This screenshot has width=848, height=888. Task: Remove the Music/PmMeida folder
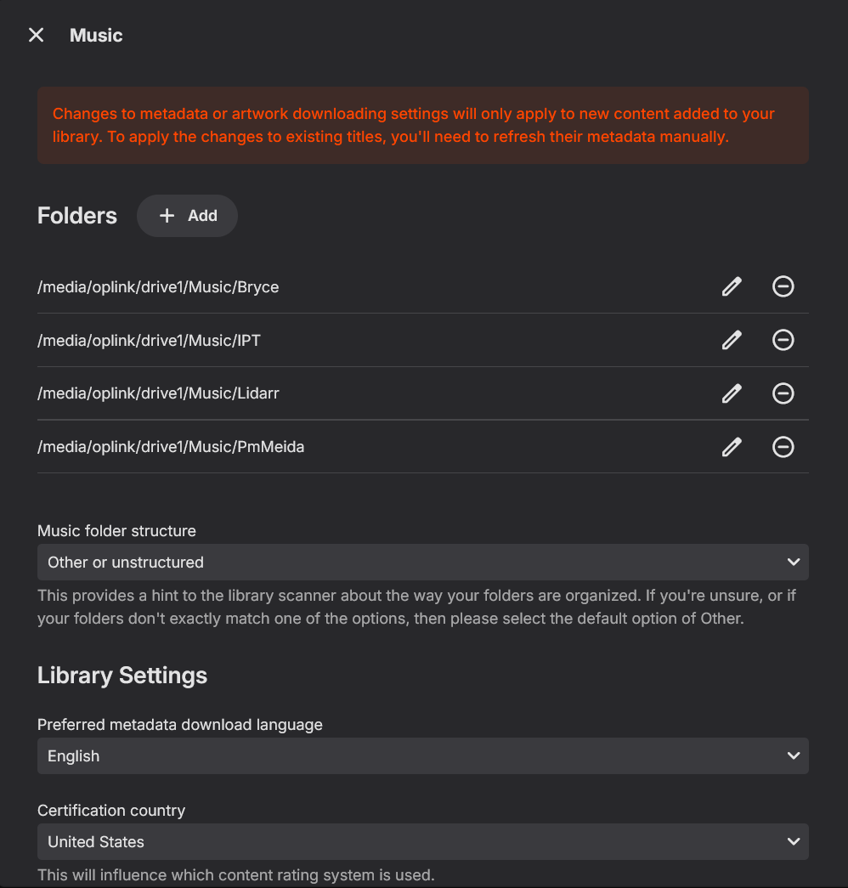point(783,447)
